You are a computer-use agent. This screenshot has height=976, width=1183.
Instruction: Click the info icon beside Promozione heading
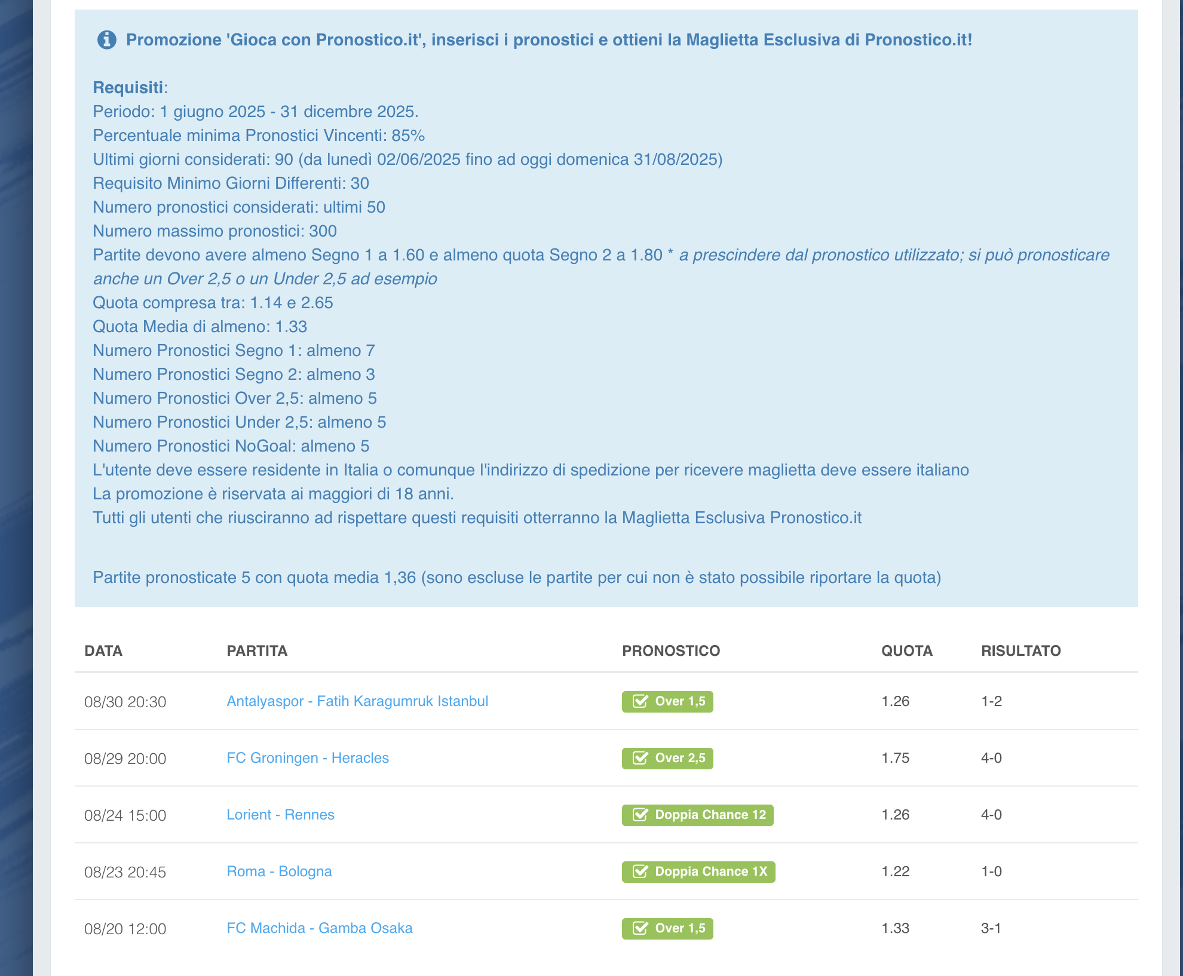(x=107, y=40)
